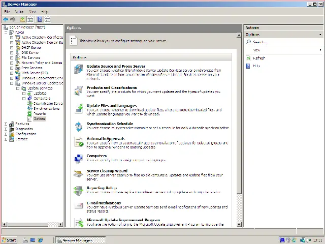This screenshot has height=244, width=325.
Task: Open E-Mail Notifications icon
Action: pyautogui.click(x=79, y=205)
